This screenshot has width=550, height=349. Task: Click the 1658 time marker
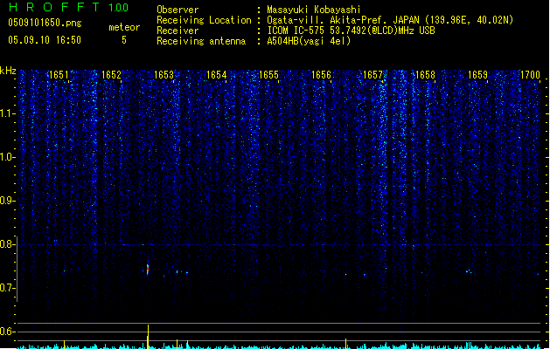(425, 75)
